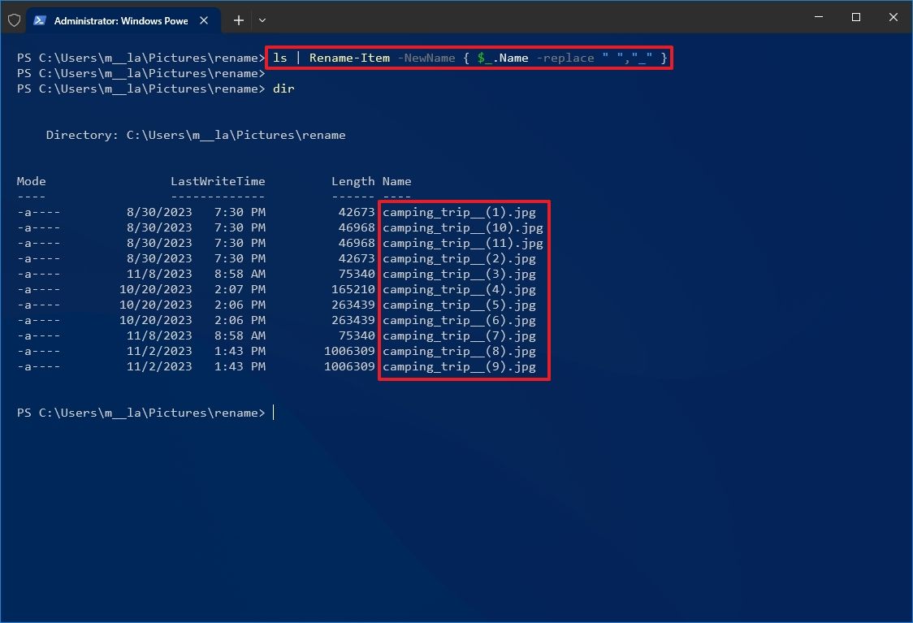Image resolution: width=913 pixels, height=623 pixels.
Task: Select the file camping_trip__(9).jpg
Action: 460,366
